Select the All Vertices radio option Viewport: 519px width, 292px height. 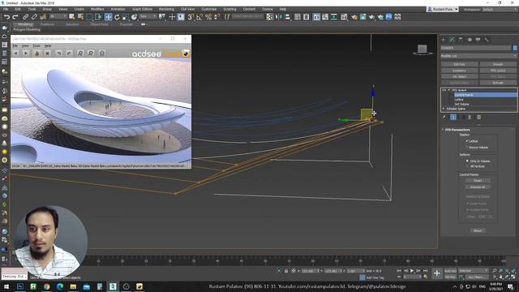(x=467, y=166)
